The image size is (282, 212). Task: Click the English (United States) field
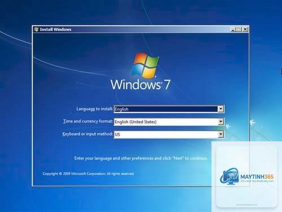click(x=169, y=122)
